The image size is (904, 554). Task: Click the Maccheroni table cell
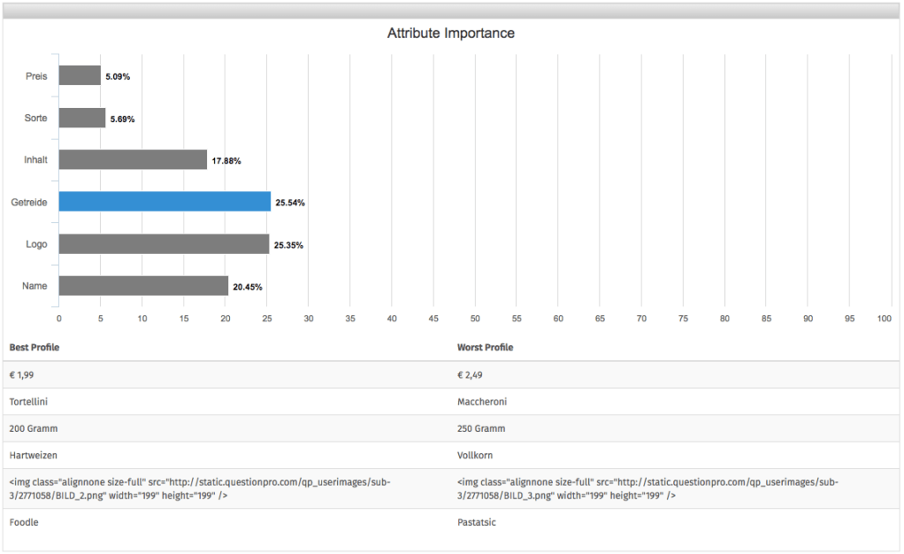coord(482,401)
